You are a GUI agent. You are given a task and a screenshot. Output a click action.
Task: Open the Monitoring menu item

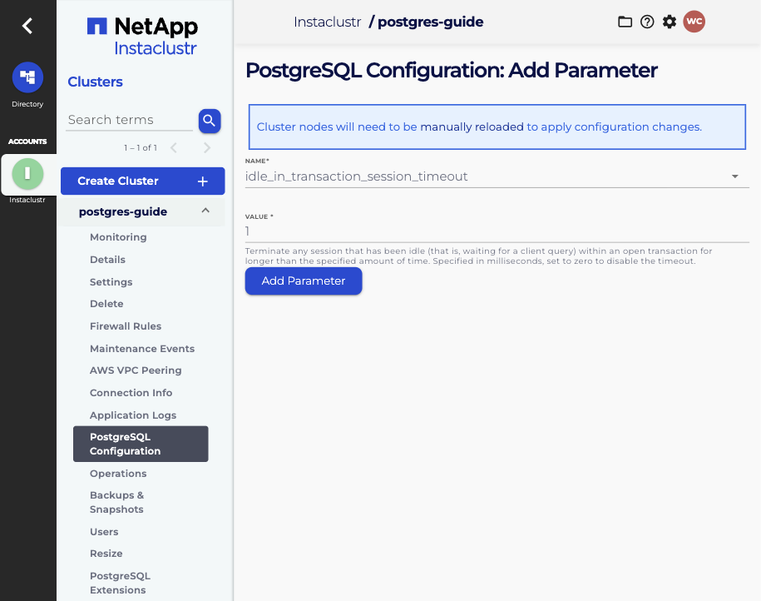pos(118,237)
